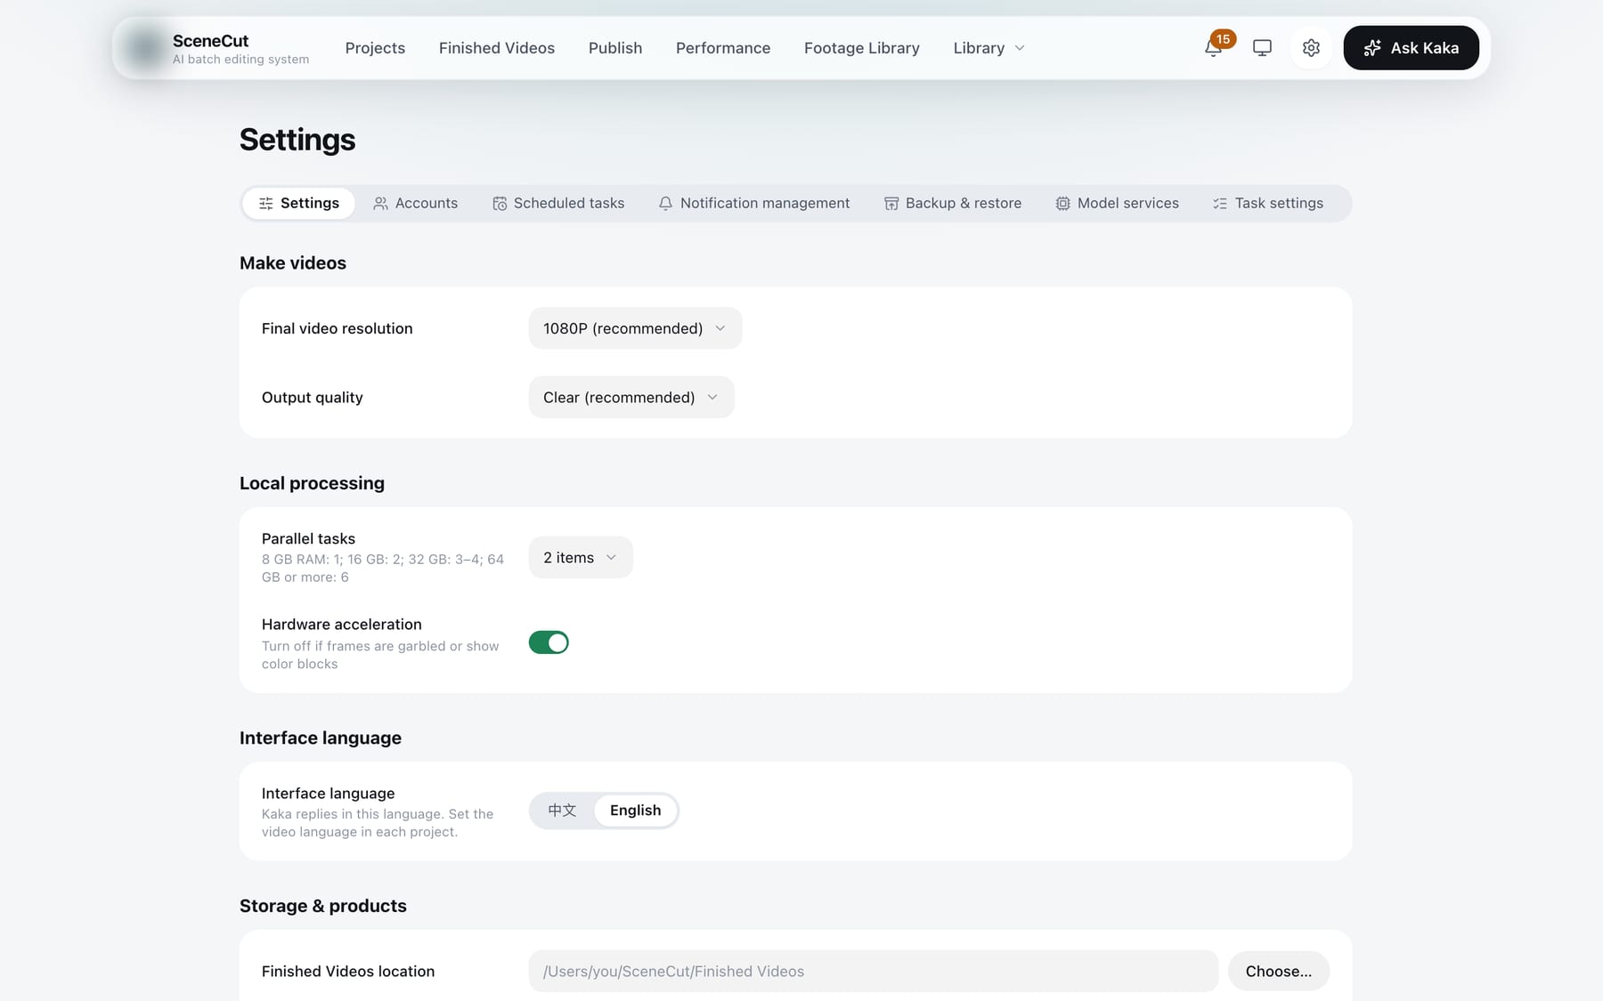
Task: Click the calendar-clock icon beside Scheduled tasks
Action: tap(500, 204)
